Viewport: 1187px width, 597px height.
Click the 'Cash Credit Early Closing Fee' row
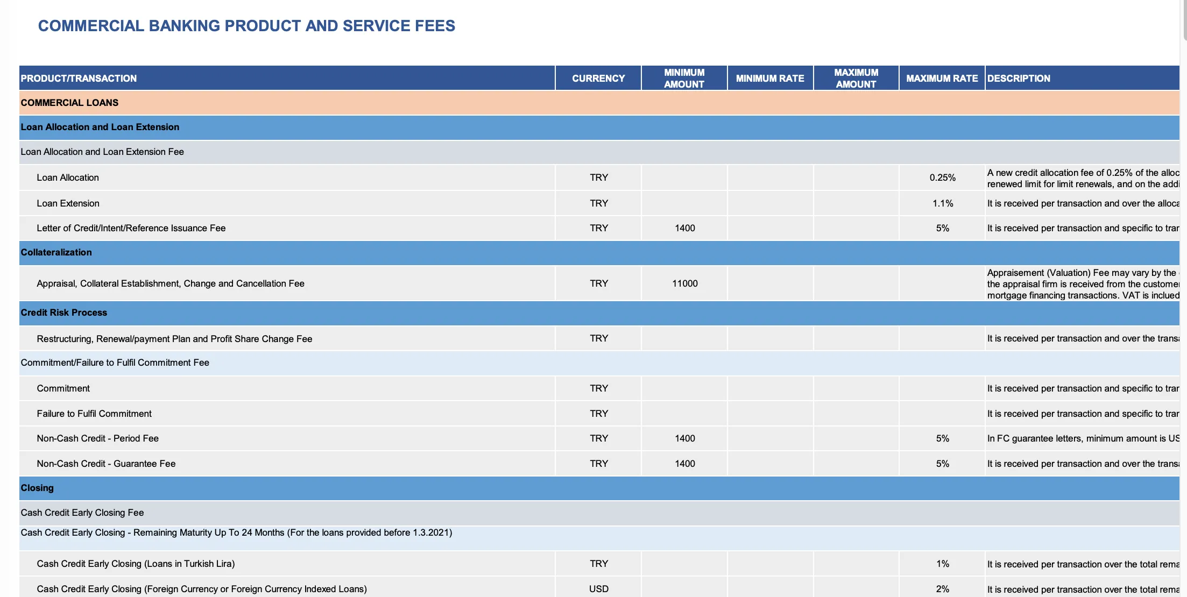pyautogui.click(x=599, y=513)
